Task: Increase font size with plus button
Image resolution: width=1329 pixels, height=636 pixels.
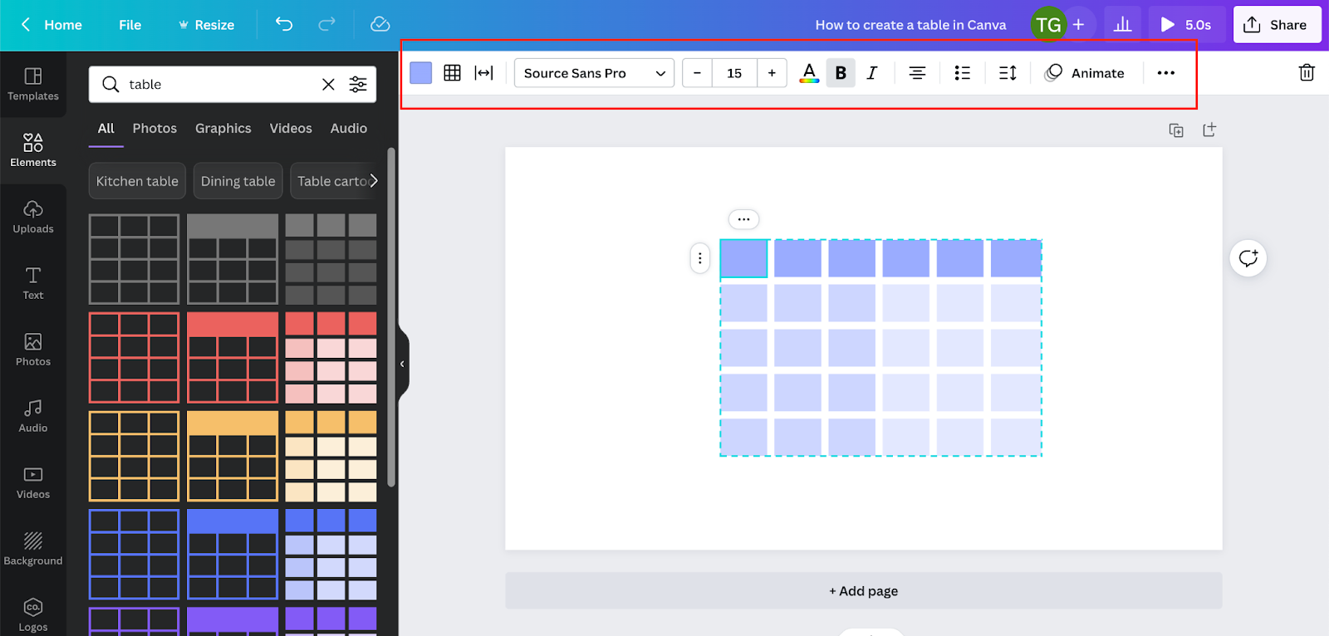Action: point(772,73)
